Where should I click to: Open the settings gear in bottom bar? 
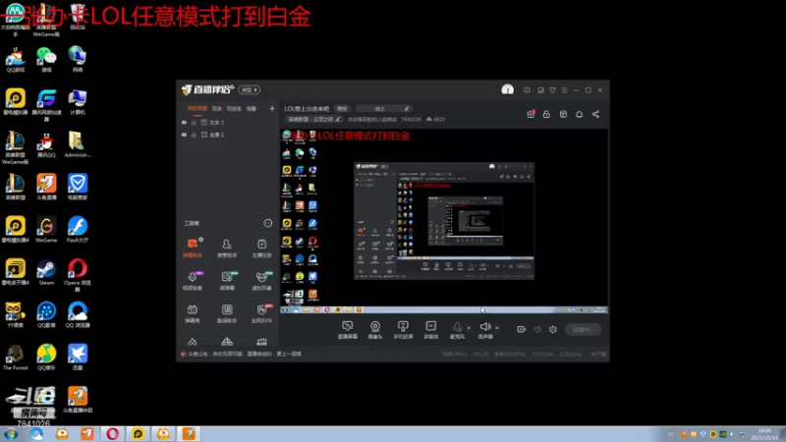point(553,329)
